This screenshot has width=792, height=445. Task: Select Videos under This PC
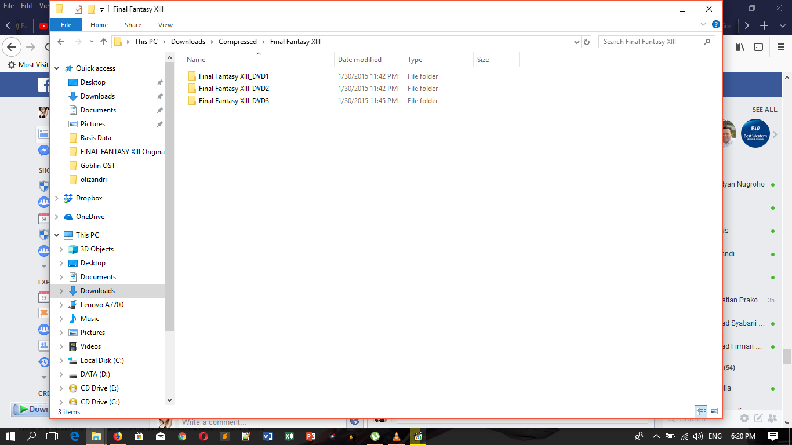point(90,346)
